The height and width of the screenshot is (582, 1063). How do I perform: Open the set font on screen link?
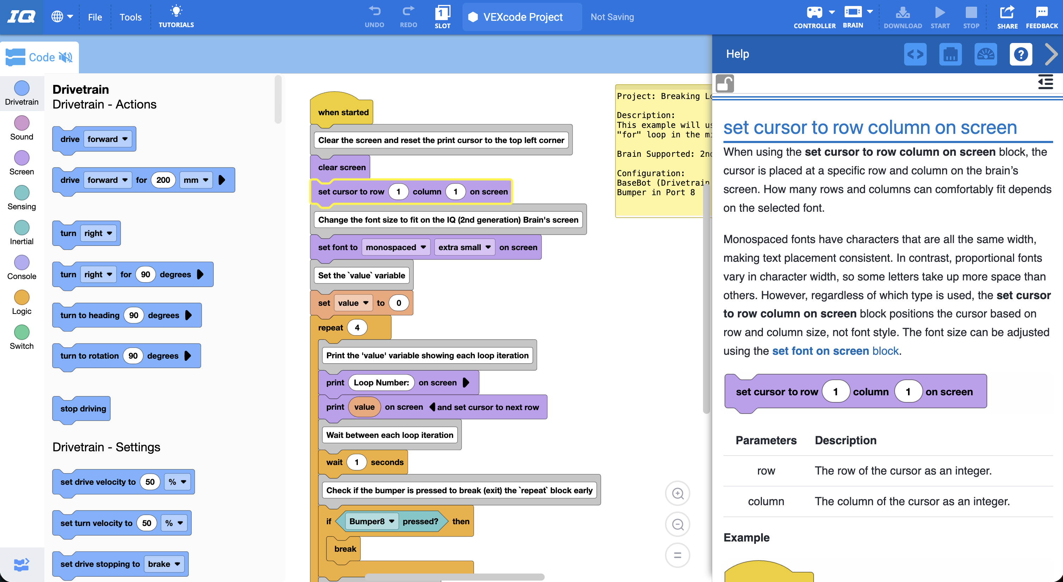(x=835, y=351)
